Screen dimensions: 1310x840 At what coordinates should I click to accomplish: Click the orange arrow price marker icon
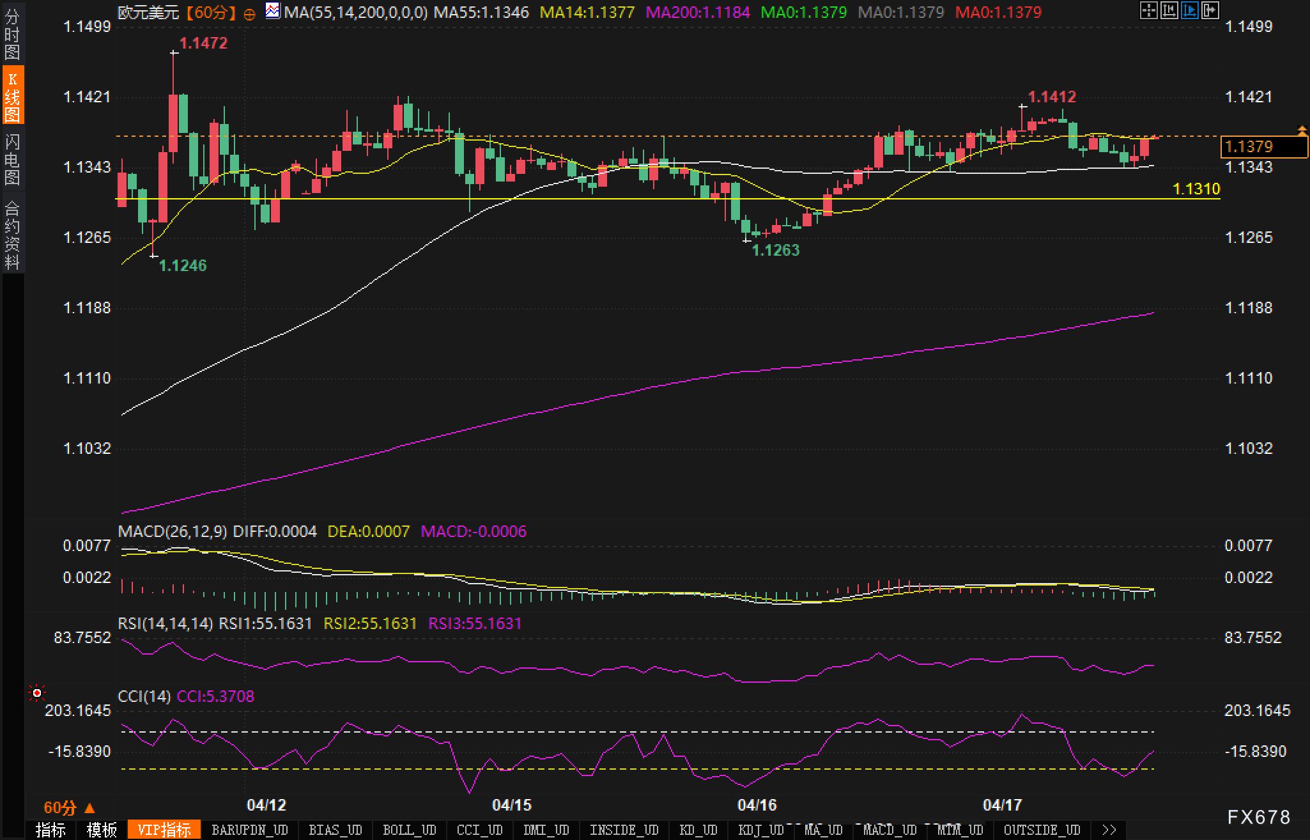[x=1302, y=131]
